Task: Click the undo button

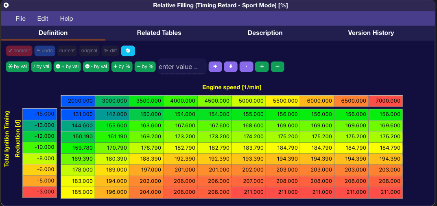Action: click(x=45, y=51)
